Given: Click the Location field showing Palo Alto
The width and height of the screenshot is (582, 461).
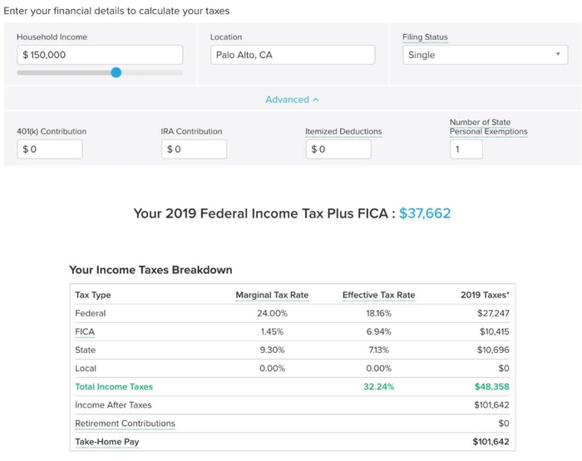Looking at the screenshot, I should click(292, 55).
